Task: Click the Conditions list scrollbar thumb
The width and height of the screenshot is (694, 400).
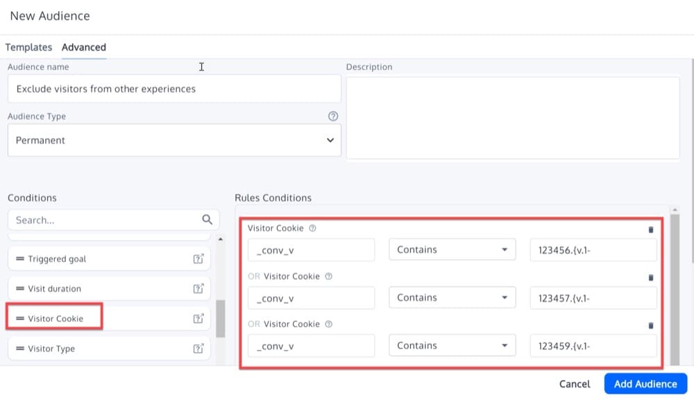Action: [x=220, y=318]
